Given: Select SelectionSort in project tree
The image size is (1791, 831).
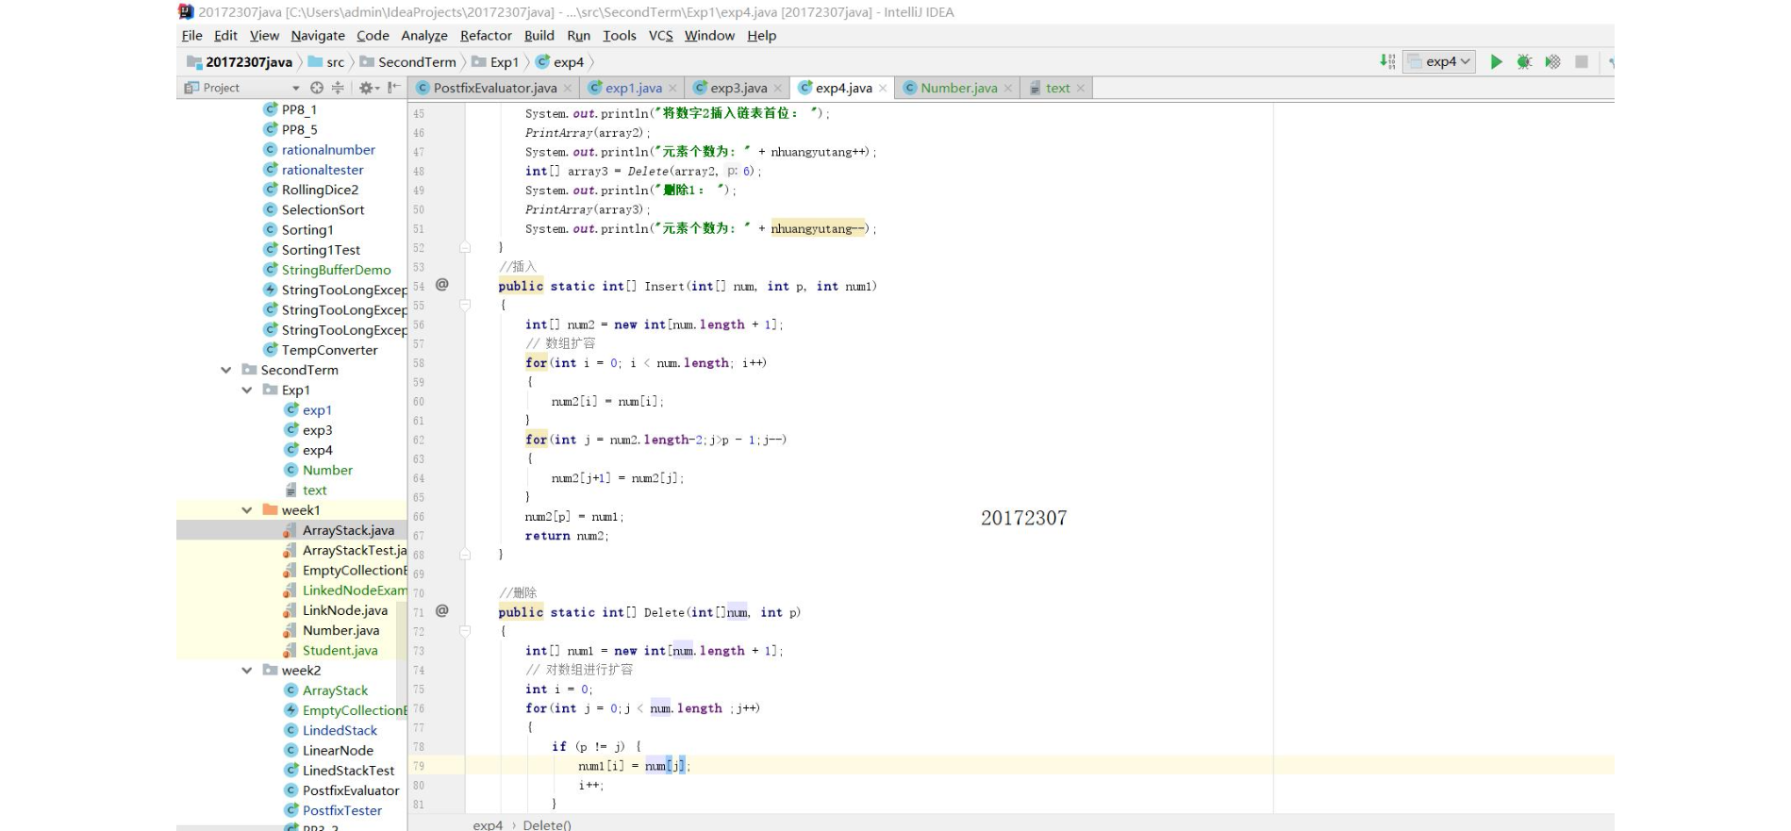Looking at the screenshot, I should [x=323, y=209].
